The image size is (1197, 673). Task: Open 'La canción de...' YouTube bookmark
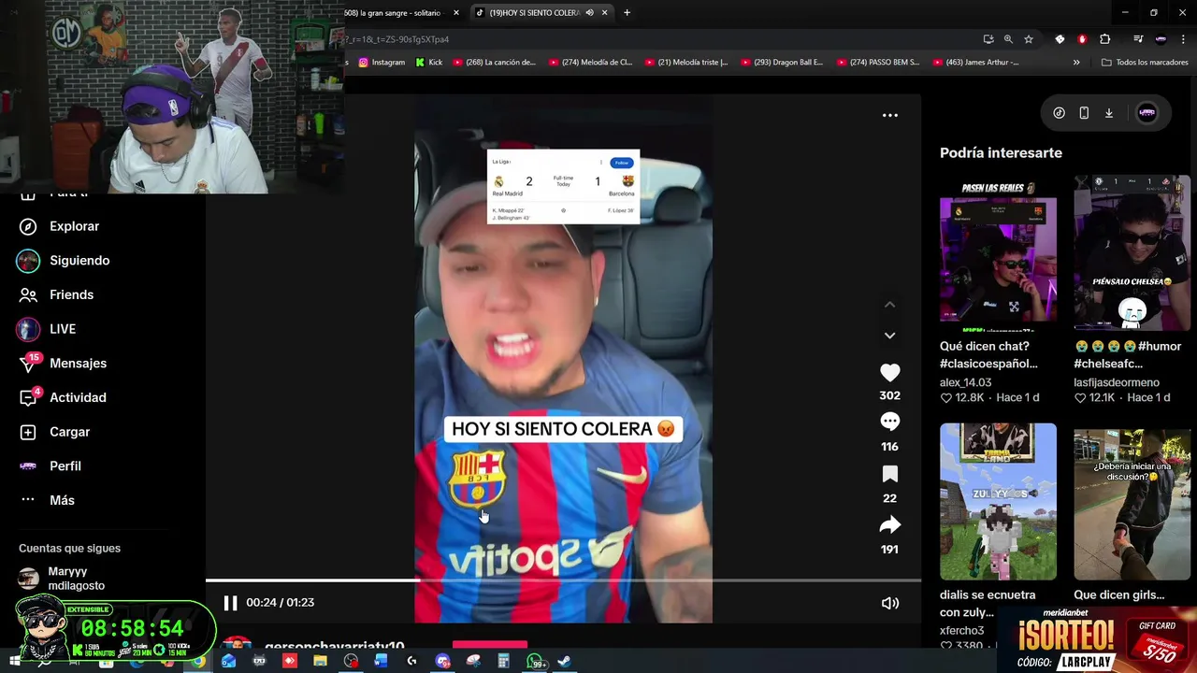coord(494,63)
